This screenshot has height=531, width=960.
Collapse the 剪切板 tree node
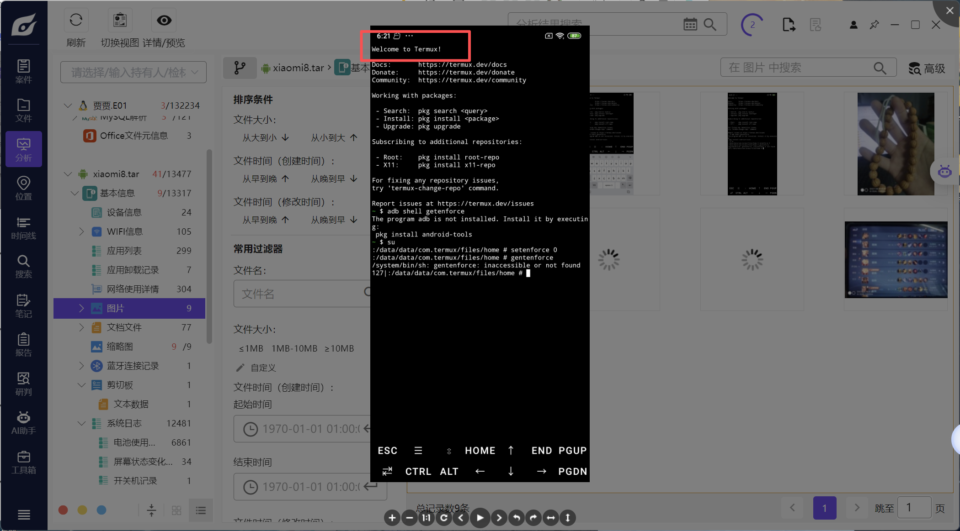coord(81,385)
